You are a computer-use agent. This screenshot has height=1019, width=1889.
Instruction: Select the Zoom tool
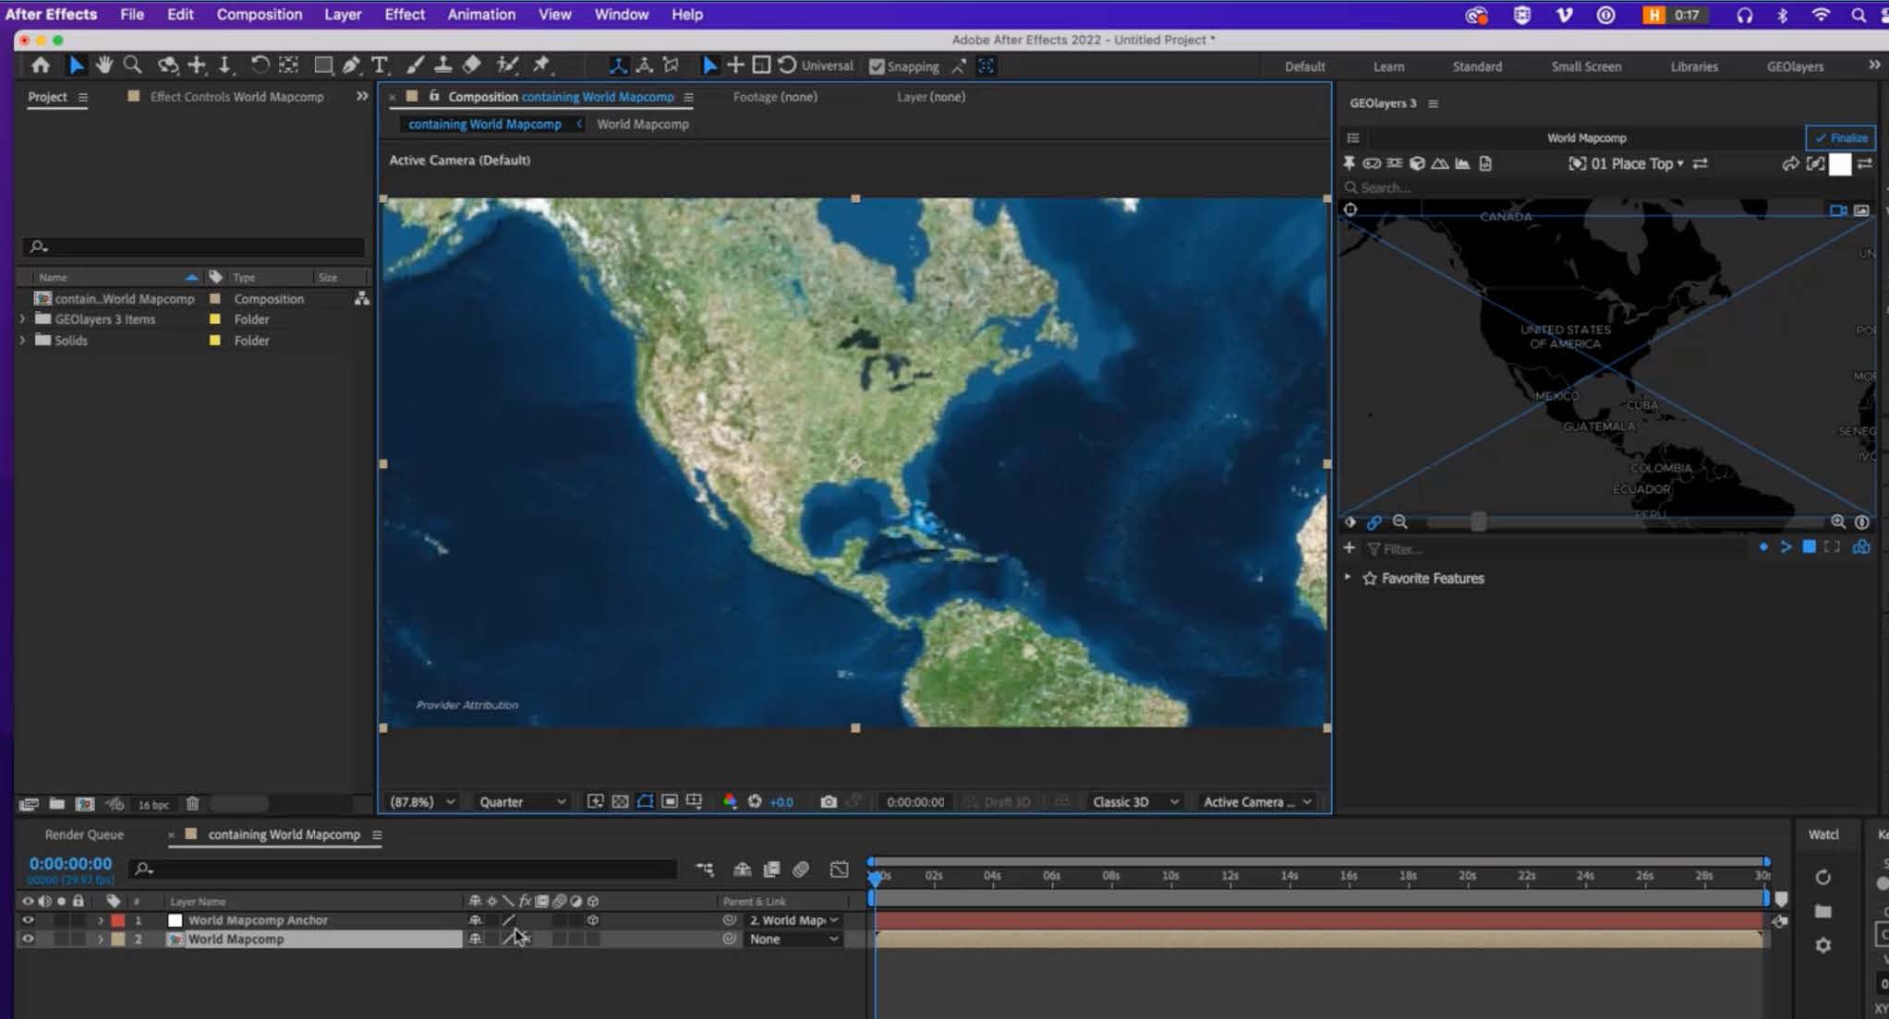pyautogui.click(x=133, y=65)
